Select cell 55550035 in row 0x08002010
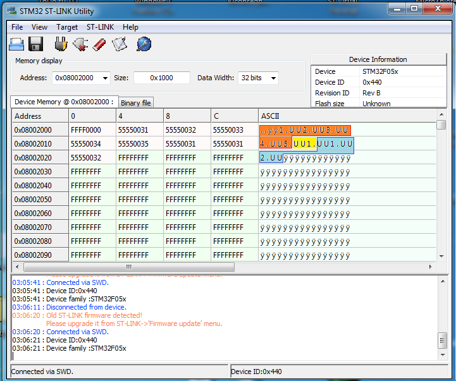The image size is (456, 381). click(140, 143)
